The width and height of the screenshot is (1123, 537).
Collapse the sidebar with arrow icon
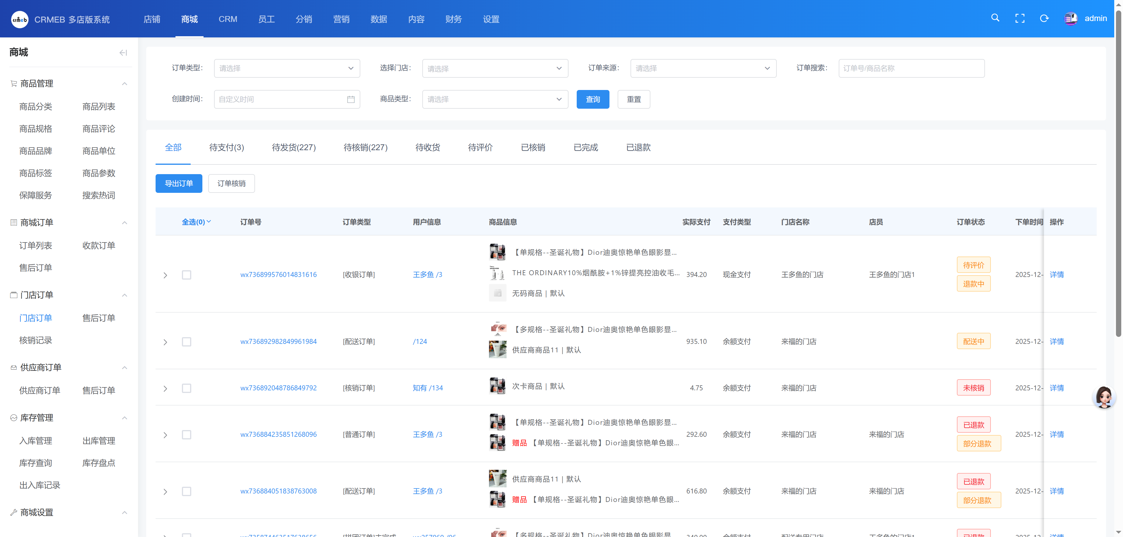(123, 53)
